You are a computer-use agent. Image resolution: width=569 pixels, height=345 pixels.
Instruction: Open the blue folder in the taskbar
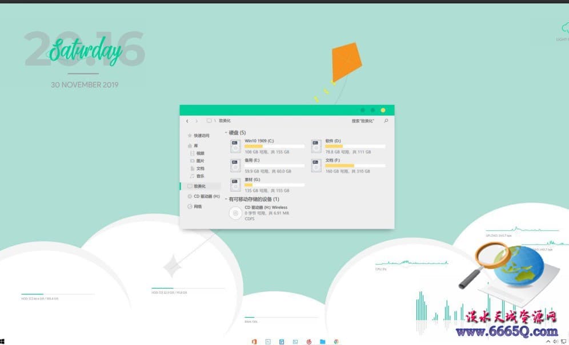322,342
